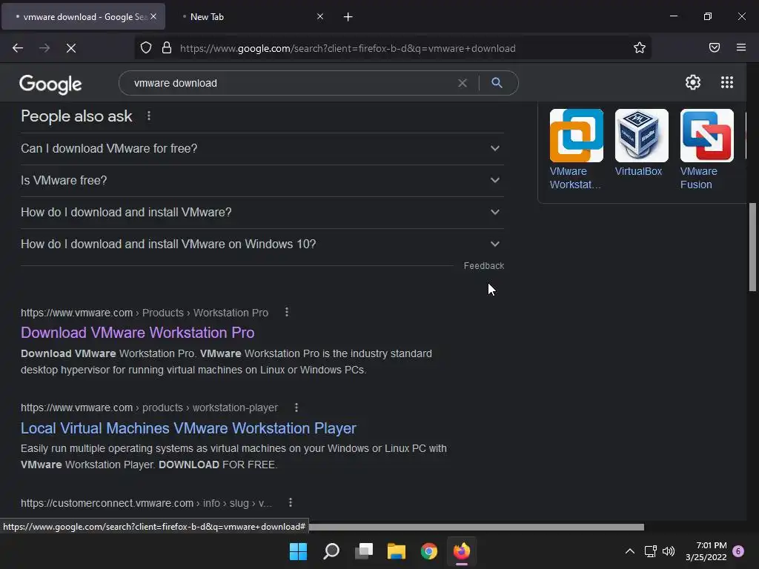Go back to the previous page
Viewport: 759px width, 569px height.
tap(18, 48)
